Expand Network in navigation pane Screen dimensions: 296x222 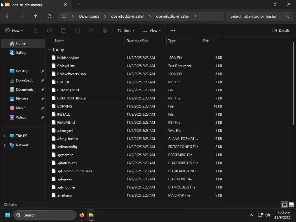pyautogui.click(x=5, y=145)
